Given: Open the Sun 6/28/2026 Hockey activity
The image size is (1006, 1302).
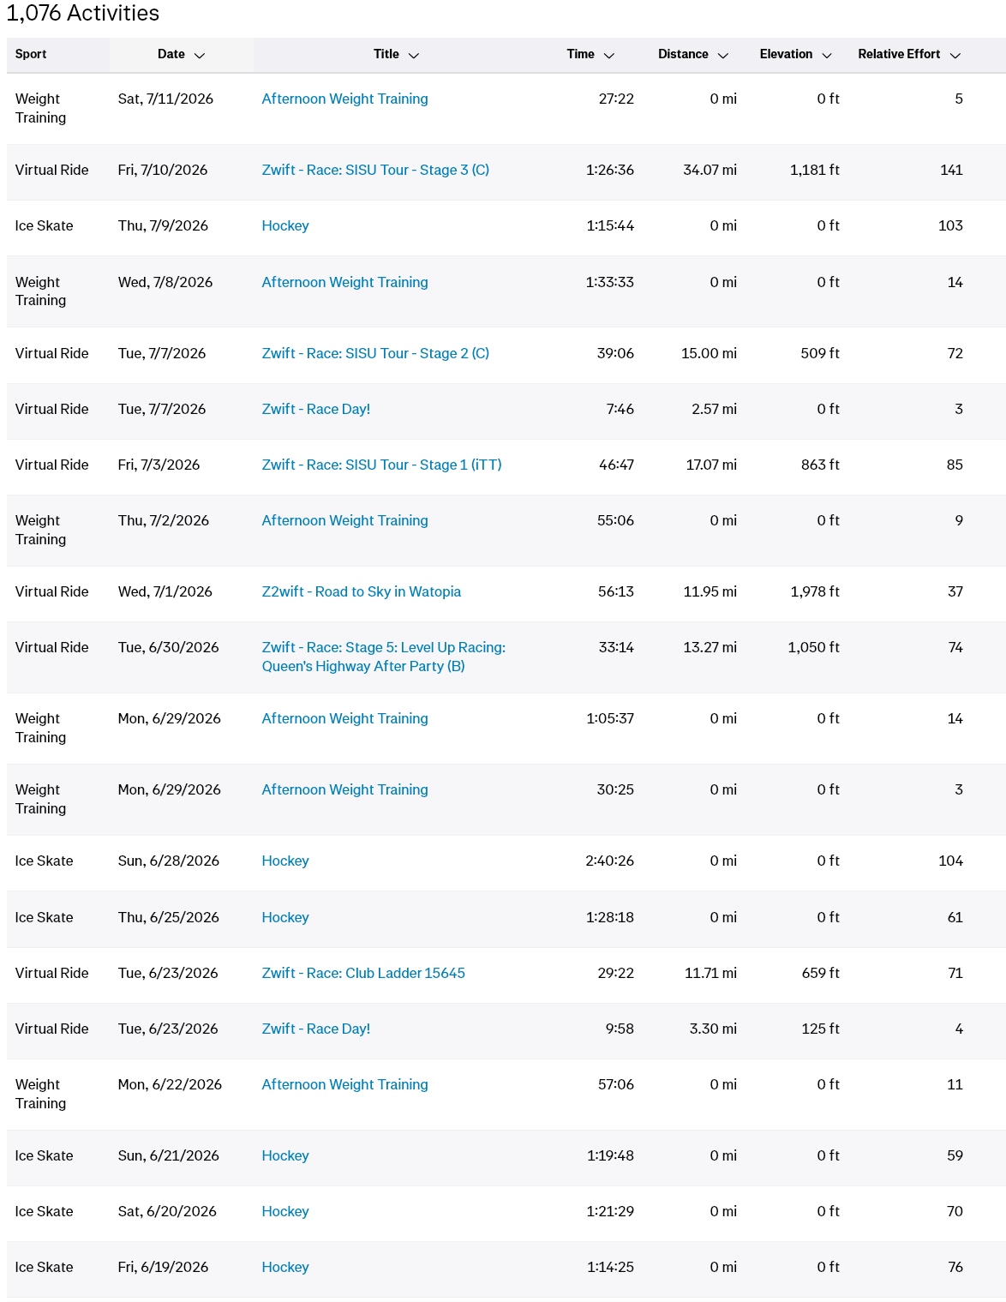Looking at the screenshot, I should [285, 861].
